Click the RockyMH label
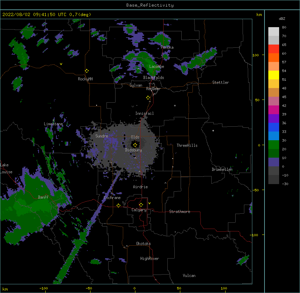Screen dimensions: 300x293 pyautogui.click(x=85, y=79)
